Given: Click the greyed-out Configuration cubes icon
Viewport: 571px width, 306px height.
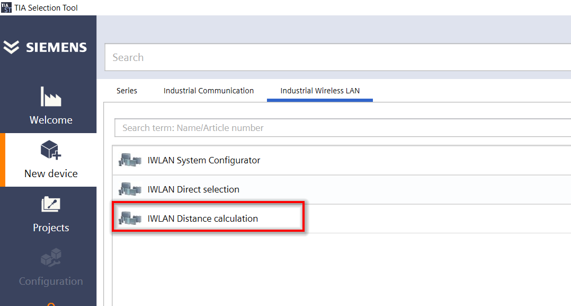Looking at the screenshot, I should click(x=51, y=258).
